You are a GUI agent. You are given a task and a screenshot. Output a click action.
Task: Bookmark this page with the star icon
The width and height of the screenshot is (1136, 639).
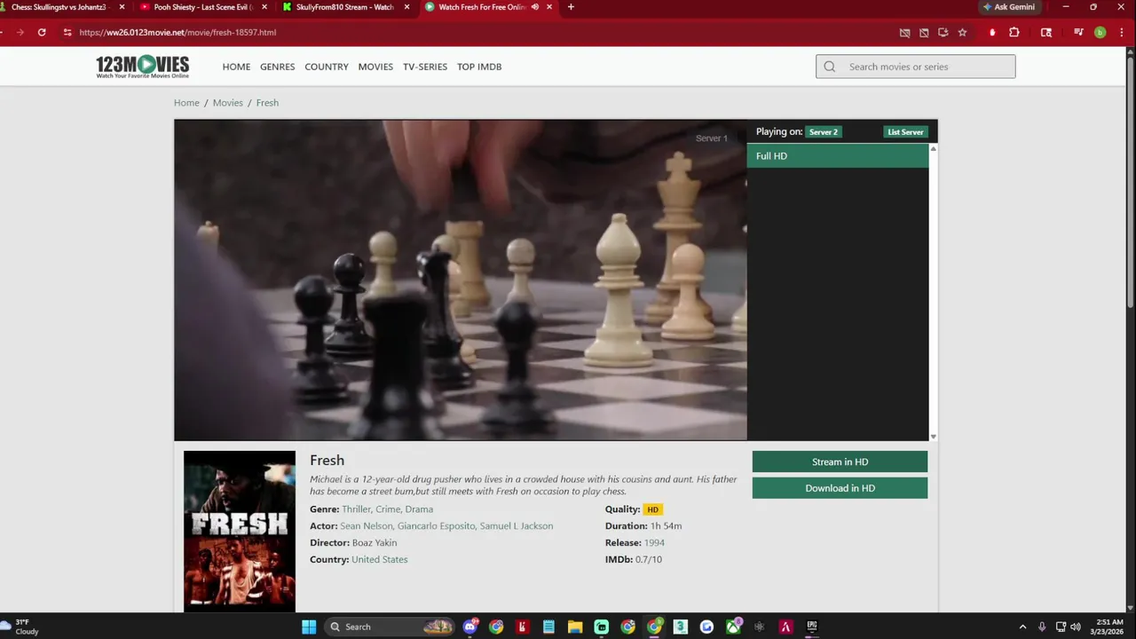[x=962, y=32]
